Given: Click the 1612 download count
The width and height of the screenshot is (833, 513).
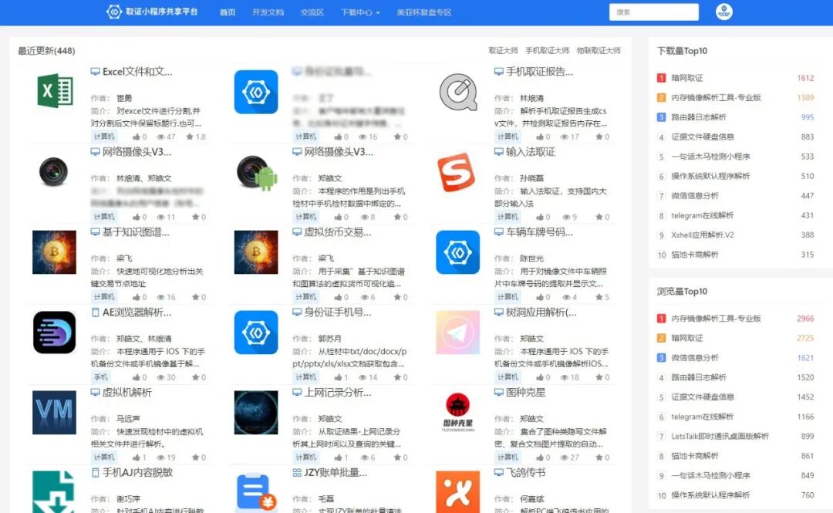Looking at the screenshot, I should pos(805,78).
